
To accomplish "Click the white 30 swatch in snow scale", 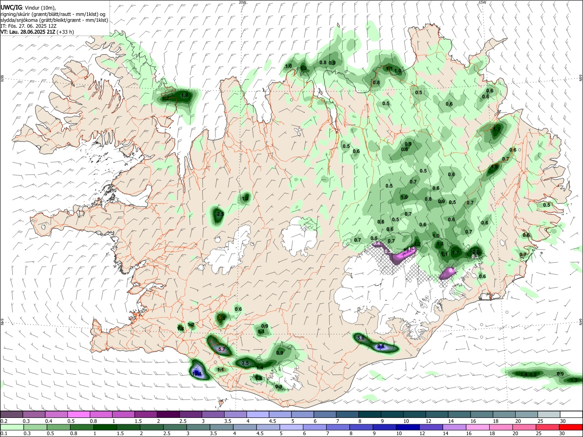I will [x=571, y=414].
